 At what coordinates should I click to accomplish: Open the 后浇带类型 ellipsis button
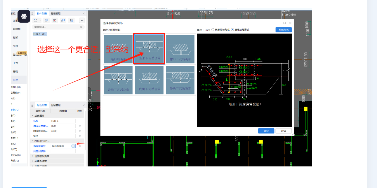73,146
